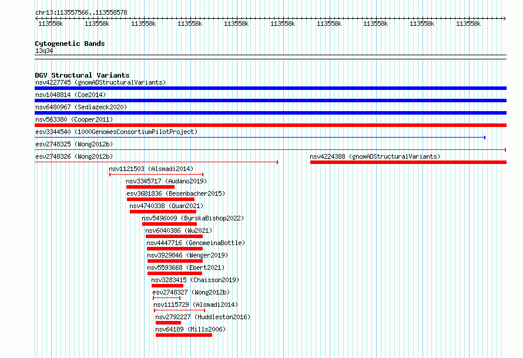Click the red bar under nsv2792227
Screen dimensions: 523x358
pyautogui.click(x=169, y=323)
